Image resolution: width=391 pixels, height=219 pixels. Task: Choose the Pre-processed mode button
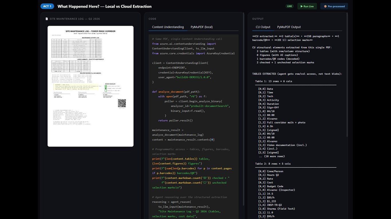[334, 6]
